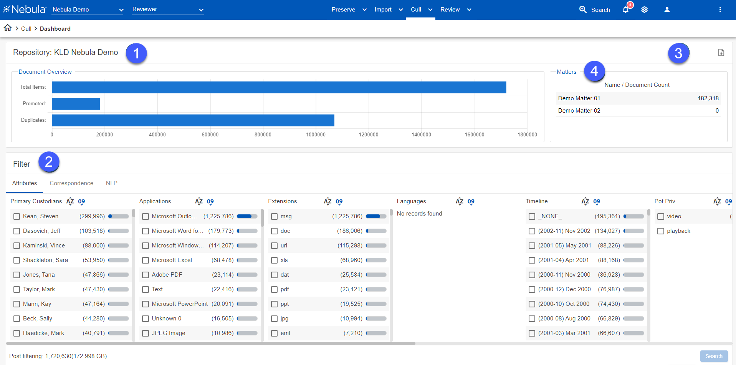Click the Applications filter input field
This screenshot has height=365, width=736.
[238, 201]
